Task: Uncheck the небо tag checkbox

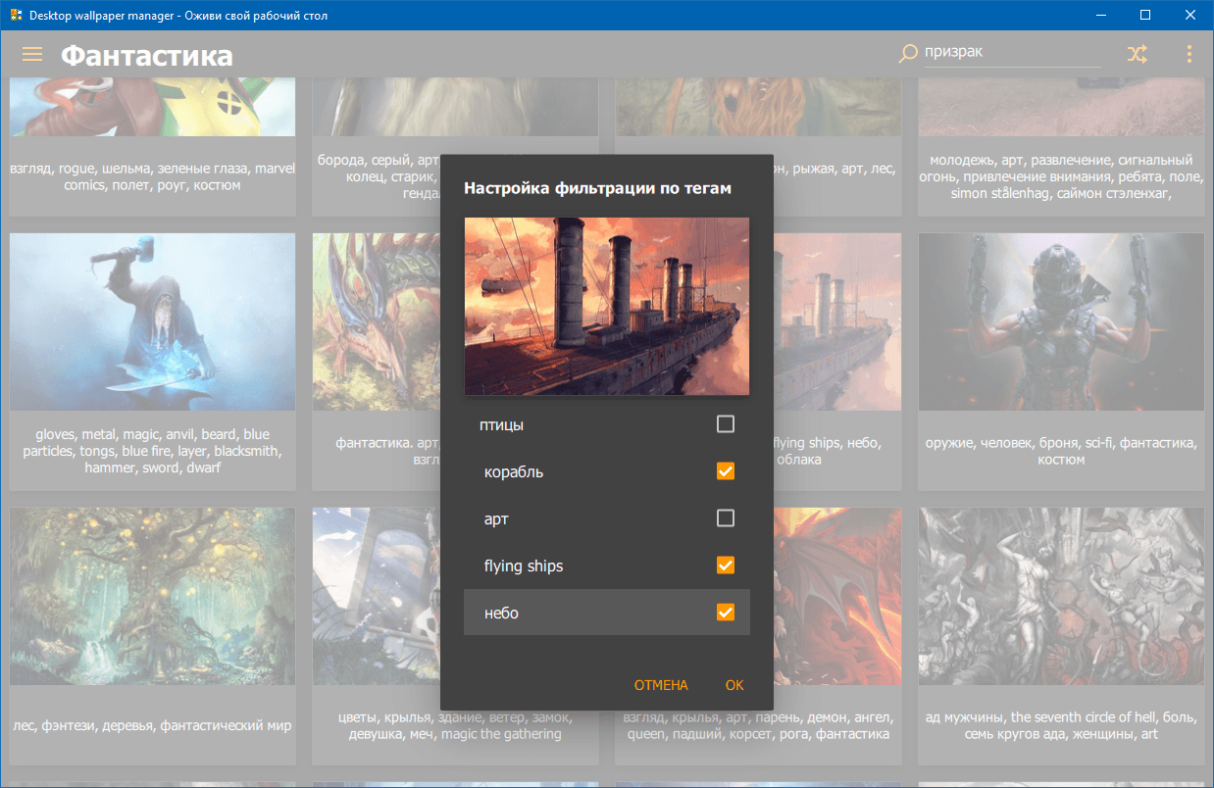Action: pos(726,613)
